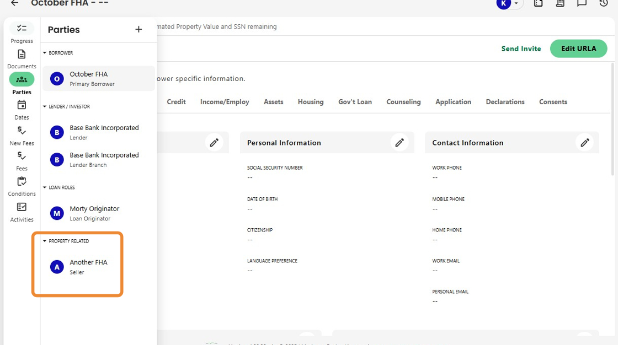Switch to the Income/Employ tab
The height and width of the screenshot is (345, 618).
[x=225, y=102]
